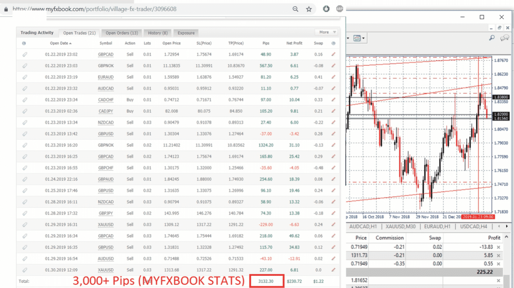
Task: Open the CADCHF symbol link
Action: click(106, 100)
